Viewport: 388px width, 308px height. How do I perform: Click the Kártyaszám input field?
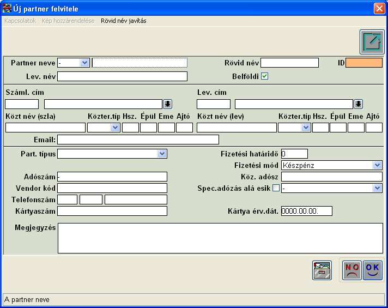coord(112,211)
